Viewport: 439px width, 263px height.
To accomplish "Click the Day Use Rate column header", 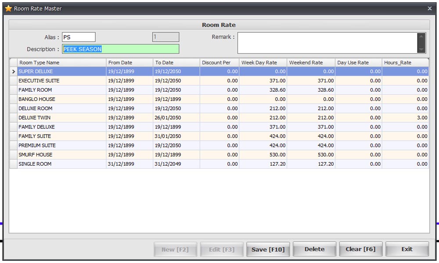I will click(359, 63).
